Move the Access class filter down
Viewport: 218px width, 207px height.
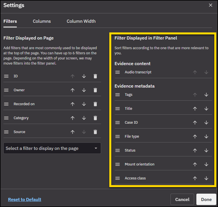point(206,178)
